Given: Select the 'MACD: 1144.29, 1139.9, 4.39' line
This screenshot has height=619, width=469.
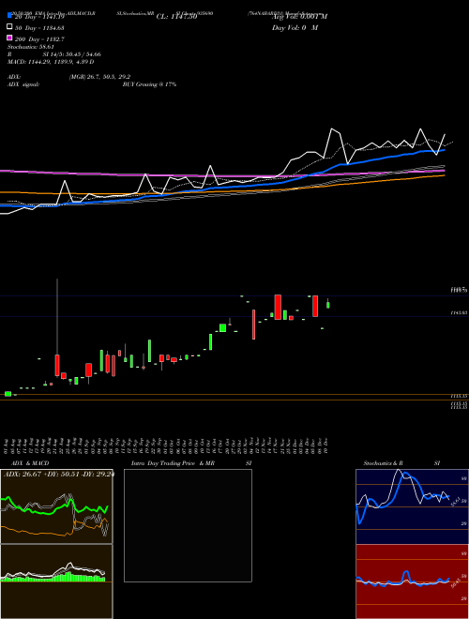Looking at the screenshot, I should click(x=49, y=62).
